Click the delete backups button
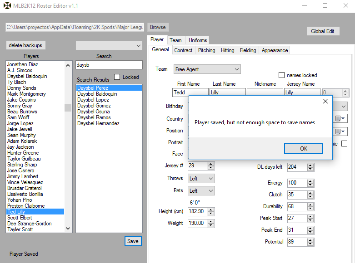The width and height of the screenshot is (355, 263). (25, 45)
